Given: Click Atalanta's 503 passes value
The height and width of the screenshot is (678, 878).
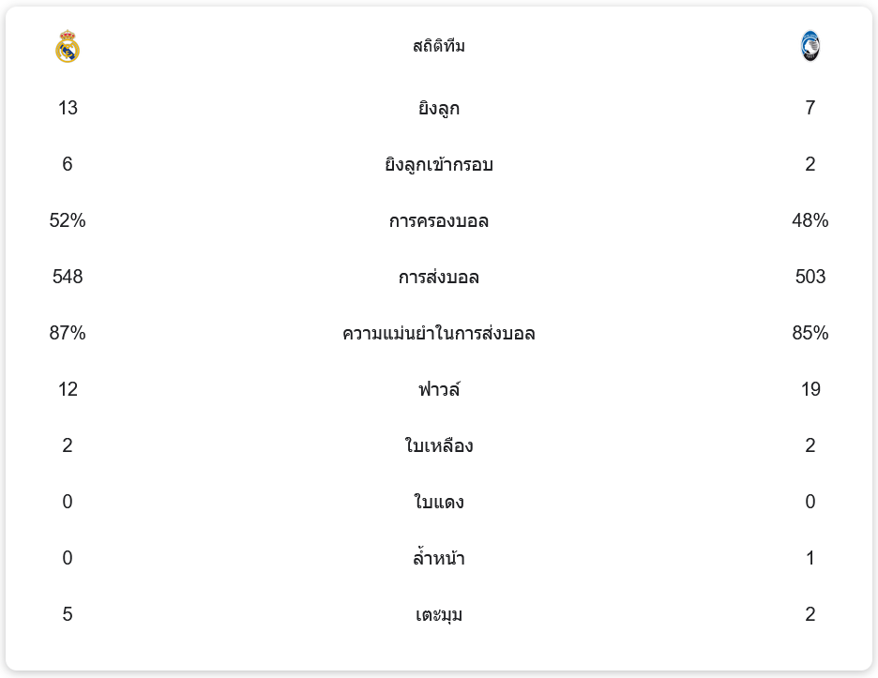Looking at the screenshot, I should pos(810,277).
